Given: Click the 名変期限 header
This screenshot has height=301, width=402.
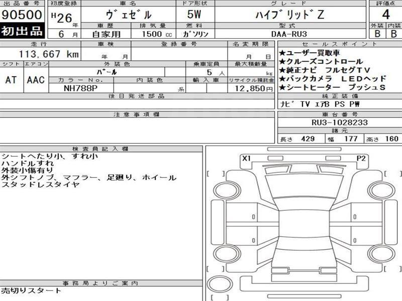Looking at the screenshot, I should coord(251,44).
